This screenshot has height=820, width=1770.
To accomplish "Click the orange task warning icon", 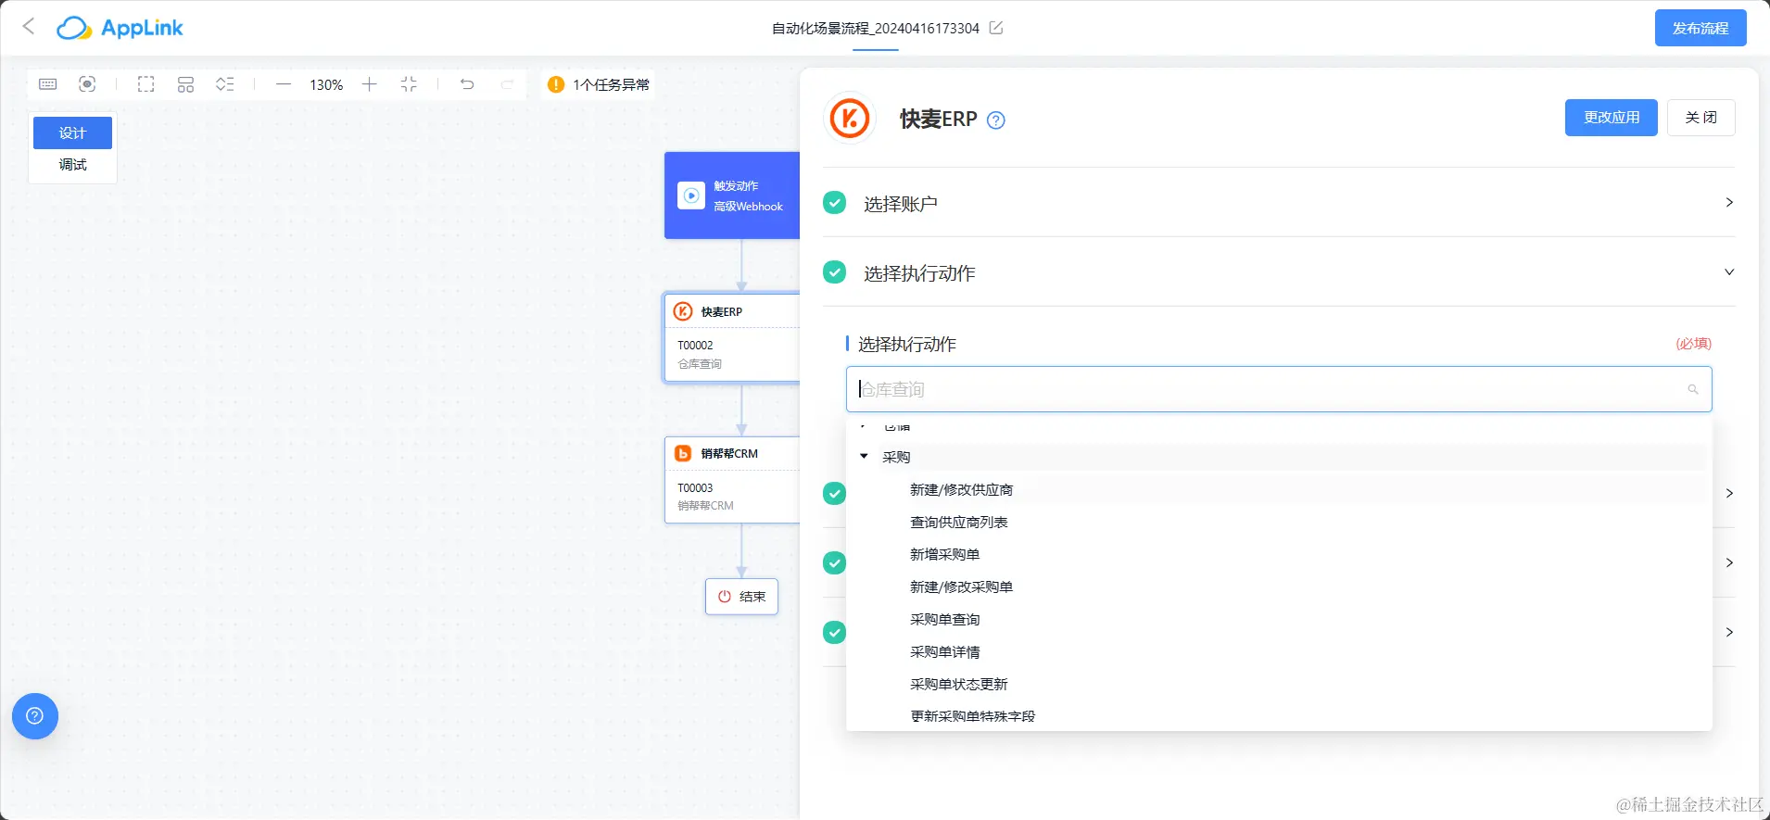I will 556,84.
